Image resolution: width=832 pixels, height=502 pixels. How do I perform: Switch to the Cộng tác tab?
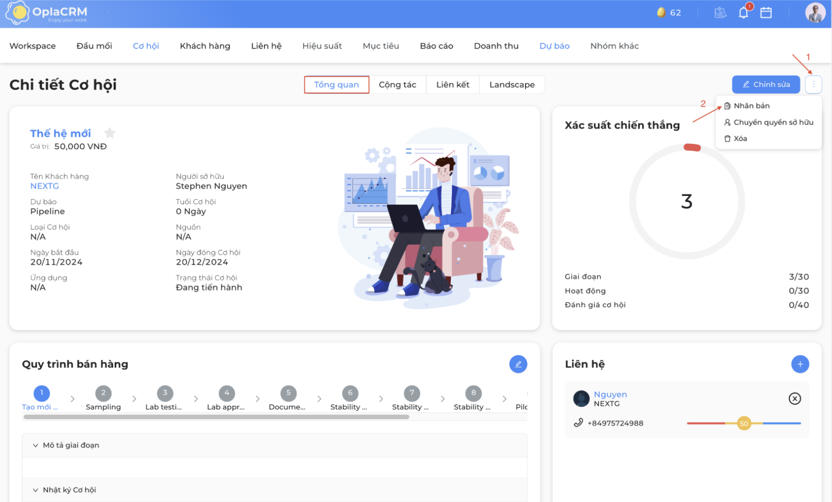point(397,85)
